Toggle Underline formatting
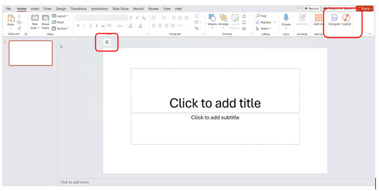The image size is (379, 191). (x=91, y=25)
